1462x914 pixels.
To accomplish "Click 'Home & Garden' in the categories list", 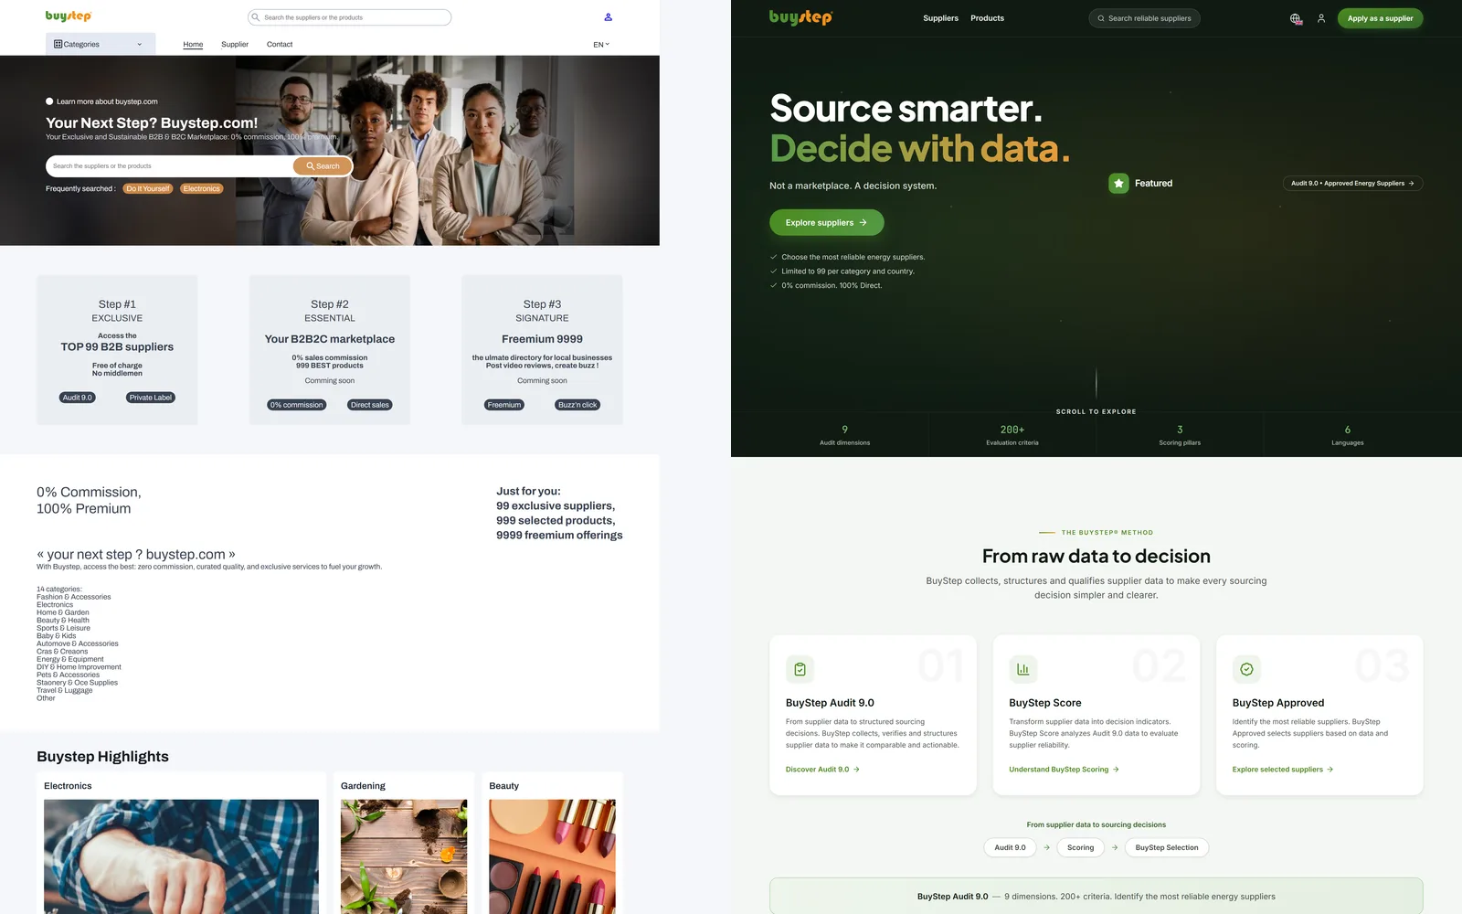I will pyautogui.click(x=63, y=612).
